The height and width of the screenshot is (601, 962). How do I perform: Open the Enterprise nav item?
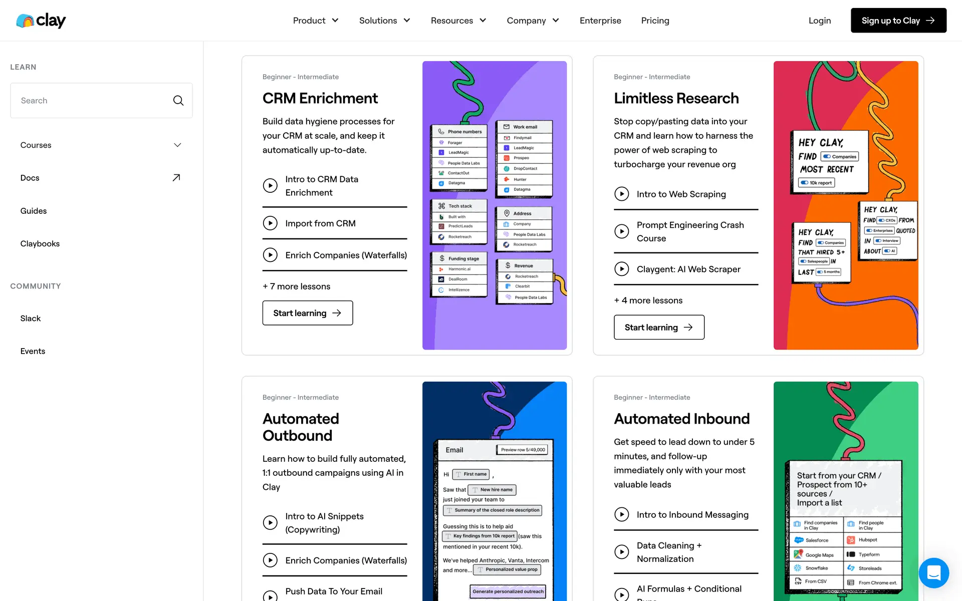coord(600,21)
